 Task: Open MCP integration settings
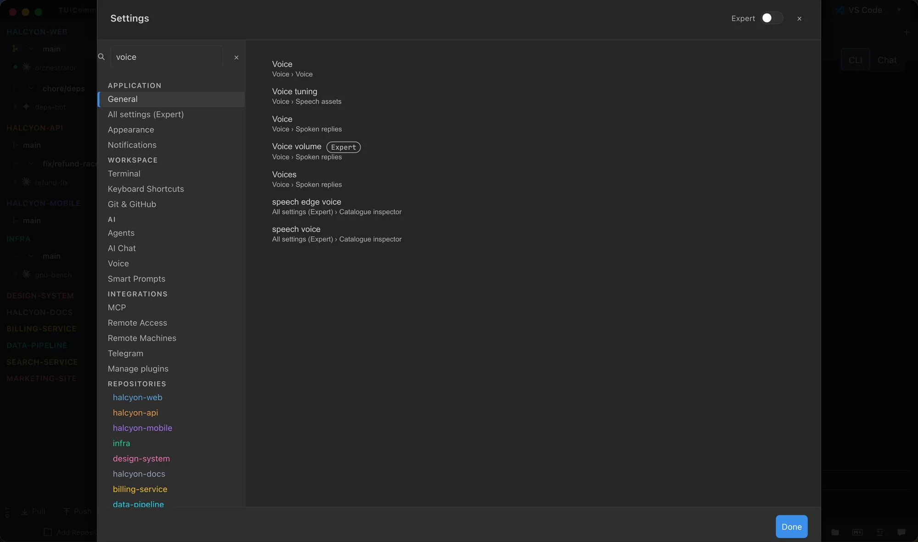point(171,307)
